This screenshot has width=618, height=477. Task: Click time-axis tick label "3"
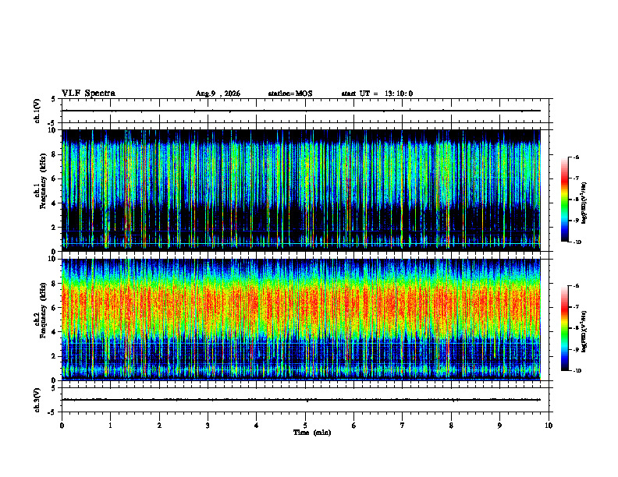coord(208,426)
